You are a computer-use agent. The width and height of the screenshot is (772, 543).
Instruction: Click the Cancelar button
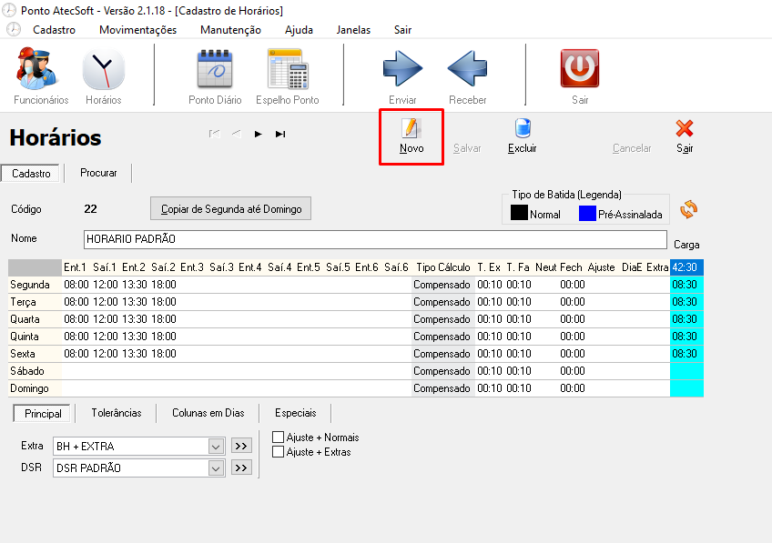[632, 148]
